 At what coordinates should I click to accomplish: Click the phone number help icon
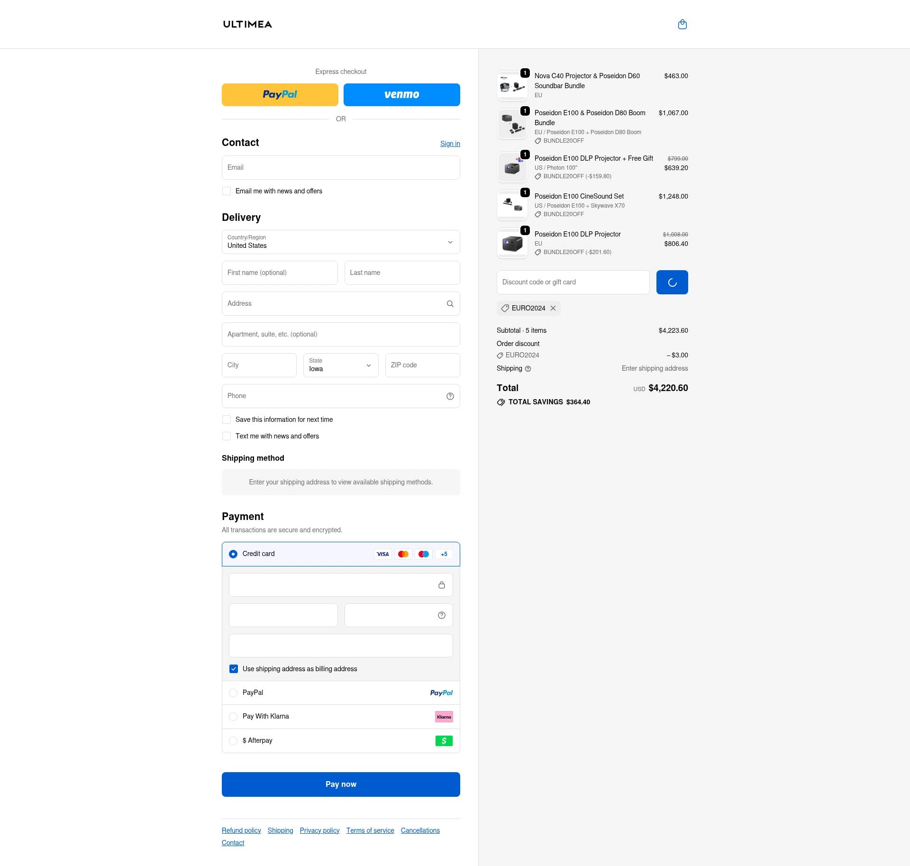(x=450, y=396)
